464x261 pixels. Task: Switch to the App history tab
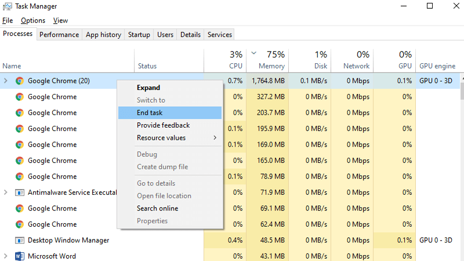point(104,35)
